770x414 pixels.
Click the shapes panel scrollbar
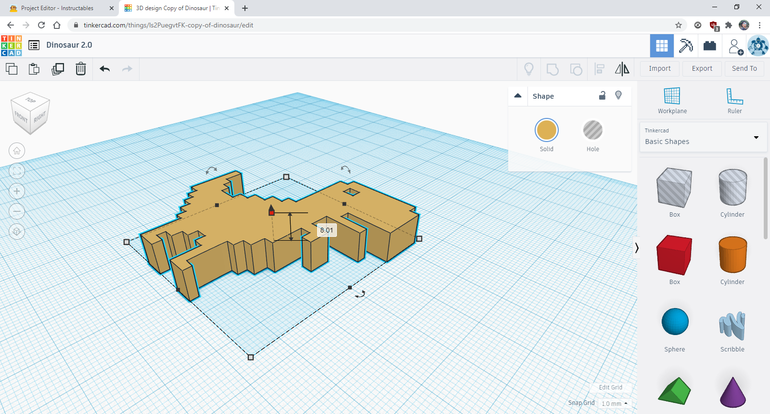coord(766,198)
